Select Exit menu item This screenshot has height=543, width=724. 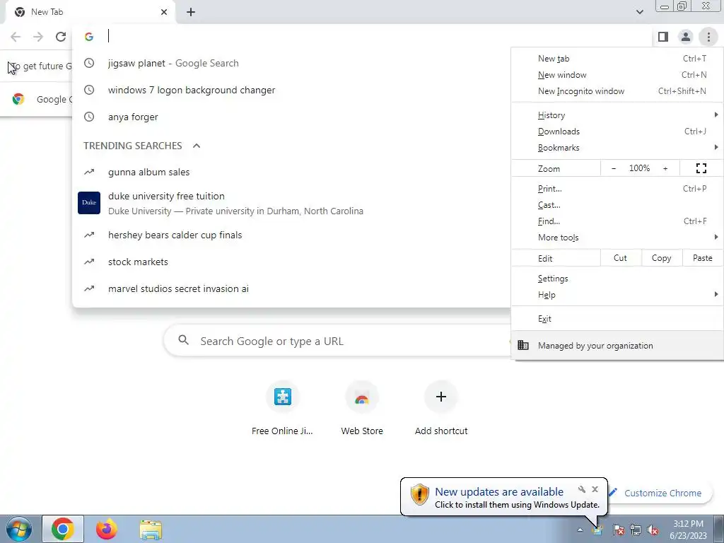coord(617,319)
